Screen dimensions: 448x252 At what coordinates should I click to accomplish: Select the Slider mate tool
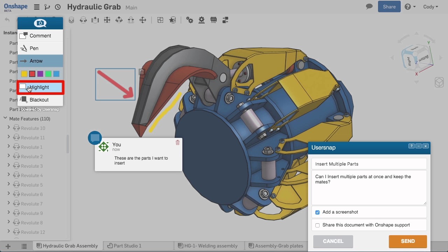click(95, 20)
